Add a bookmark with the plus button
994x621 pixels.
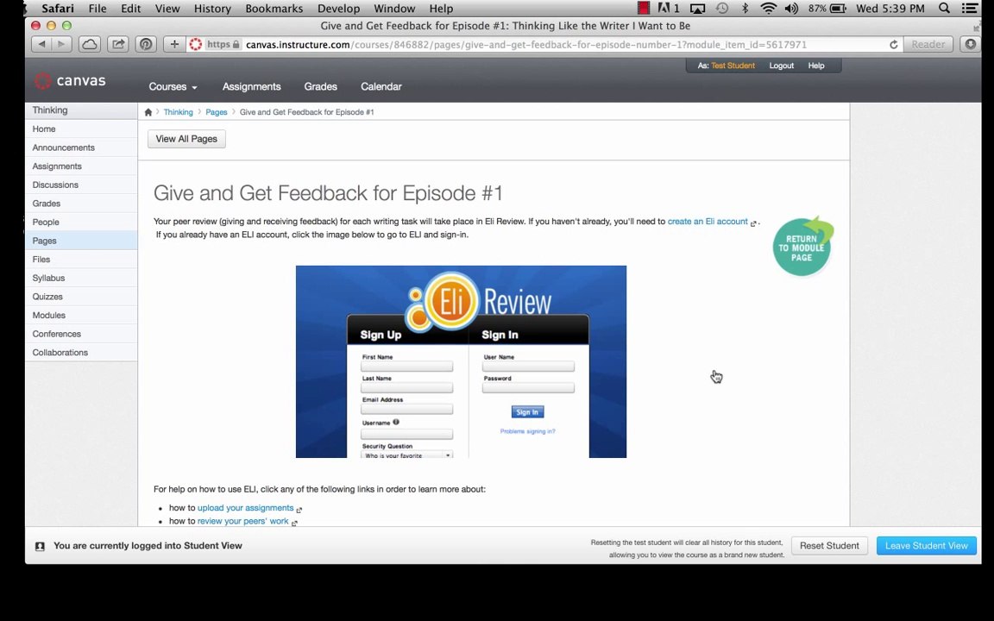174,44
